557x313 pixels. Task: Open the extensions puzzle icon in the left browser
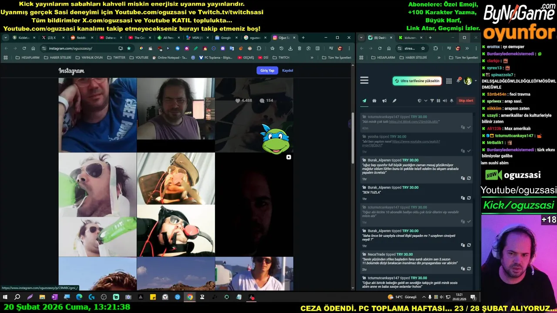[x=259, y=48]
